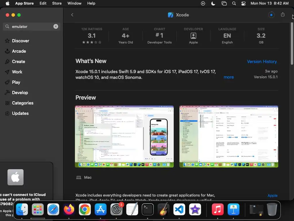Open the Trash in the Dock
The image size is (294, 221).
(x=272, y=209)
